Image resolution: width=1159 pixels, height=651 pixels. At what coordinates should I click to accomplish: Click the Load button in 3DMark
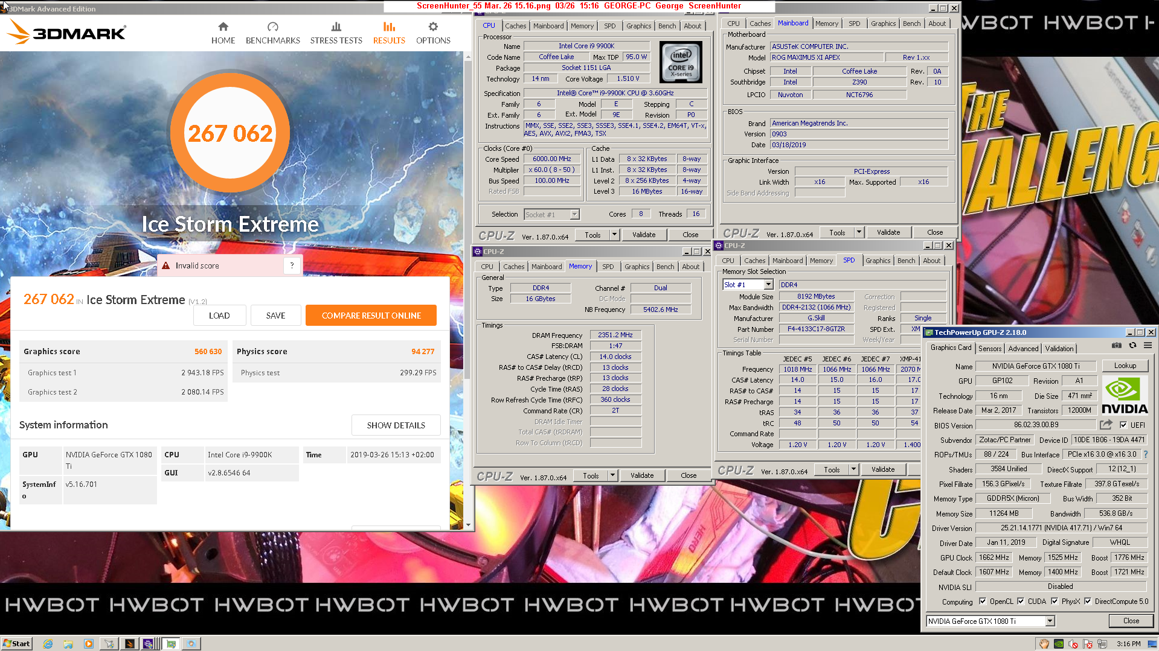pyautogui.click(x=219, y=316)
